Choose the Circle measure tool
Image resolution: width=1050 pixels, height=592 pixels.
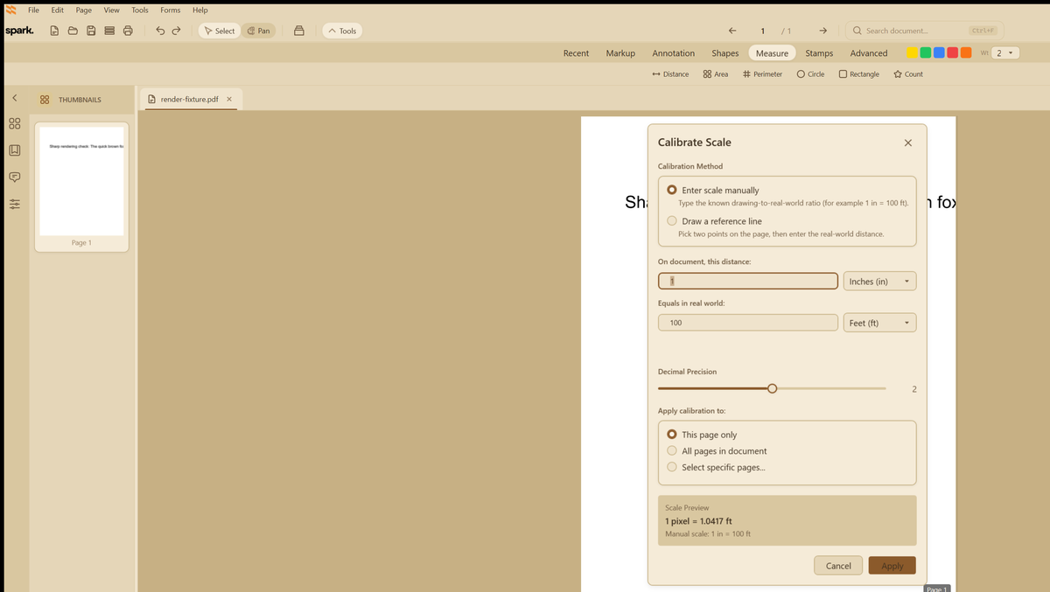(x=810, y=74)
